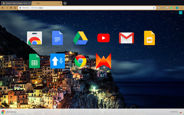Open the Google Drive app
The image size is (184, 115).
(x=80, y=38)
